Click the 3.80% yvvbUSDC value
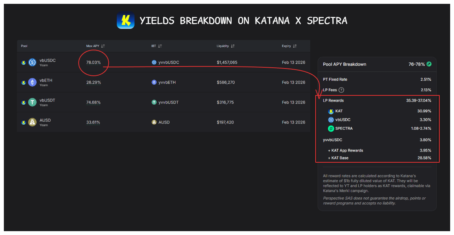 [425, 140]
